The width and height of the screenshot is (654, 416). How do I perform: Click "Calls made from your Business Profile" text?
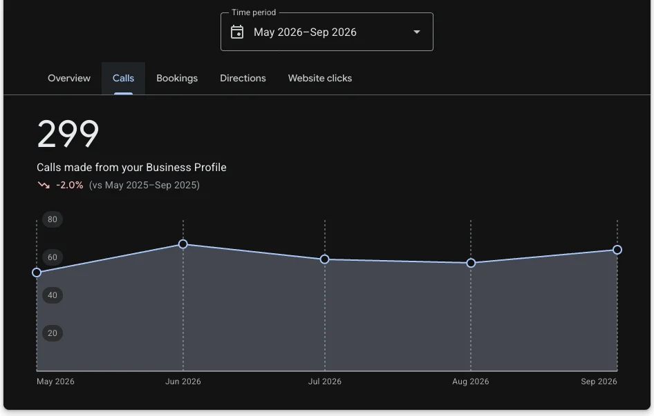pos(131,168)
